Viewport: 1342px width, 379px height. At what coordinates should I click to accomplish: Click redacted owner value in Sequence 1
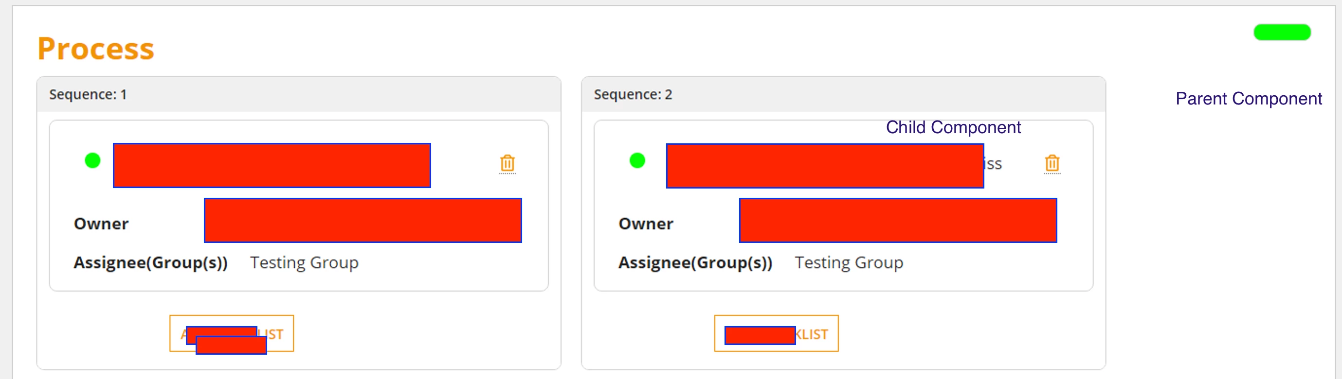pos(363,220)
